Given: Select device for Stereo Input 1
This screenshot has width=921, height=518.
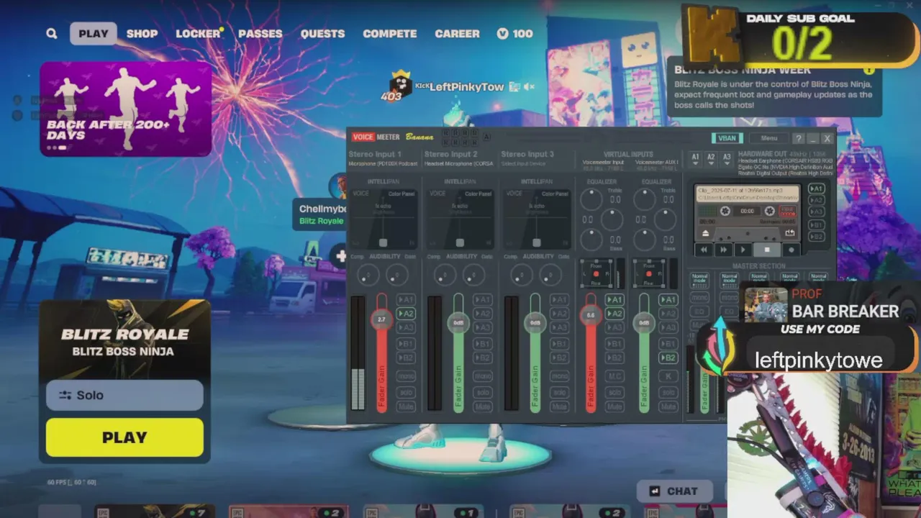Looking at the screenshot, I should click(x=384, y=163).
